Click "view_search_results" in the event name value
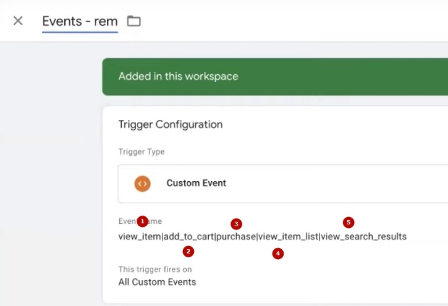The width and height of the screenshot is (448, 306). 364,236
